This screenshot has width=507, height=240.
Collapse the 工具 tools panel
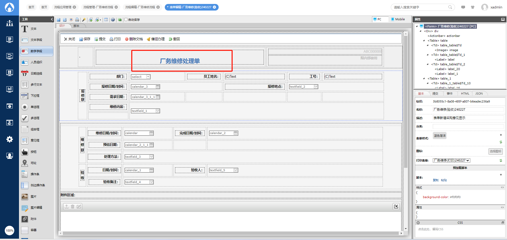pos(52,19)
